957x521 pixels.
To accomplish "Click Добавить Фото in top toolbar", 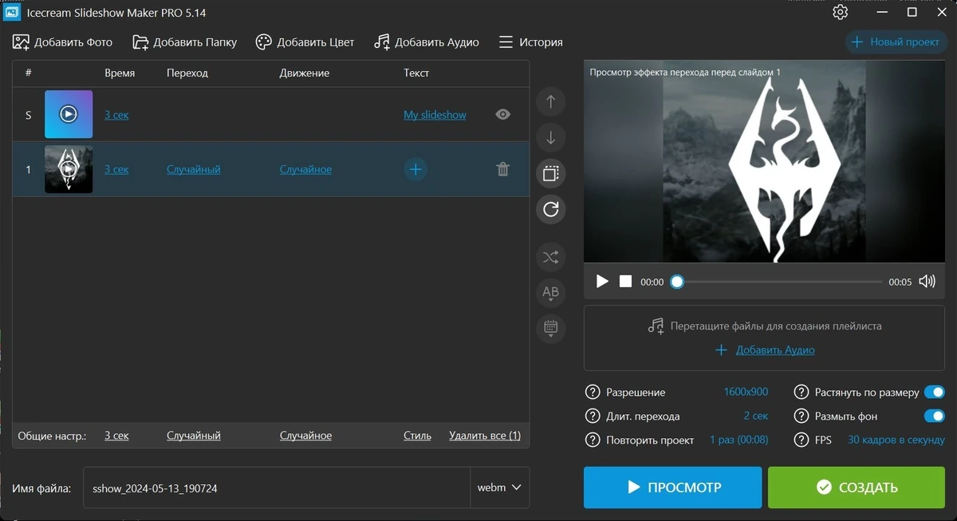I will point(63,42).
